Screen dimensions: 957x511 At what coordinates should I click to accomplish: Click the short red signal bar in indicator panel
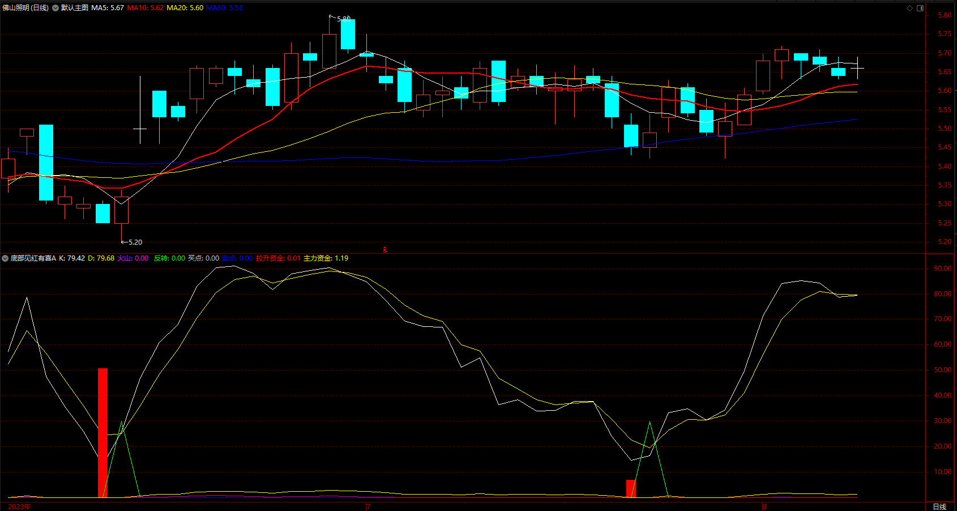pos(631,489)
